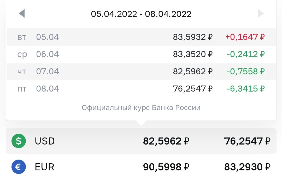Tap EUR rate 90,5998 ₽

click(166, 167)
